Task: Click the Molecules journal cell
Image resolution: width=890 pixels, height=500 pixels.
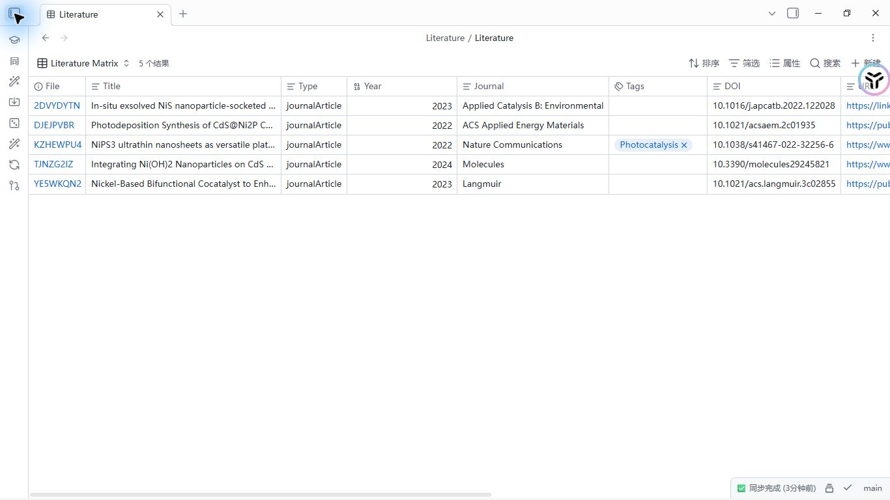Action: tap(533, 164)
